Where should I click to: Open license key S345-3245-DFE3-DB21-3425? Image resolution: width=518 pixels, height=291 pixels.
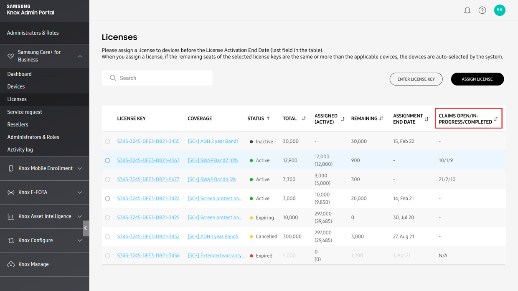coord(148,218)
